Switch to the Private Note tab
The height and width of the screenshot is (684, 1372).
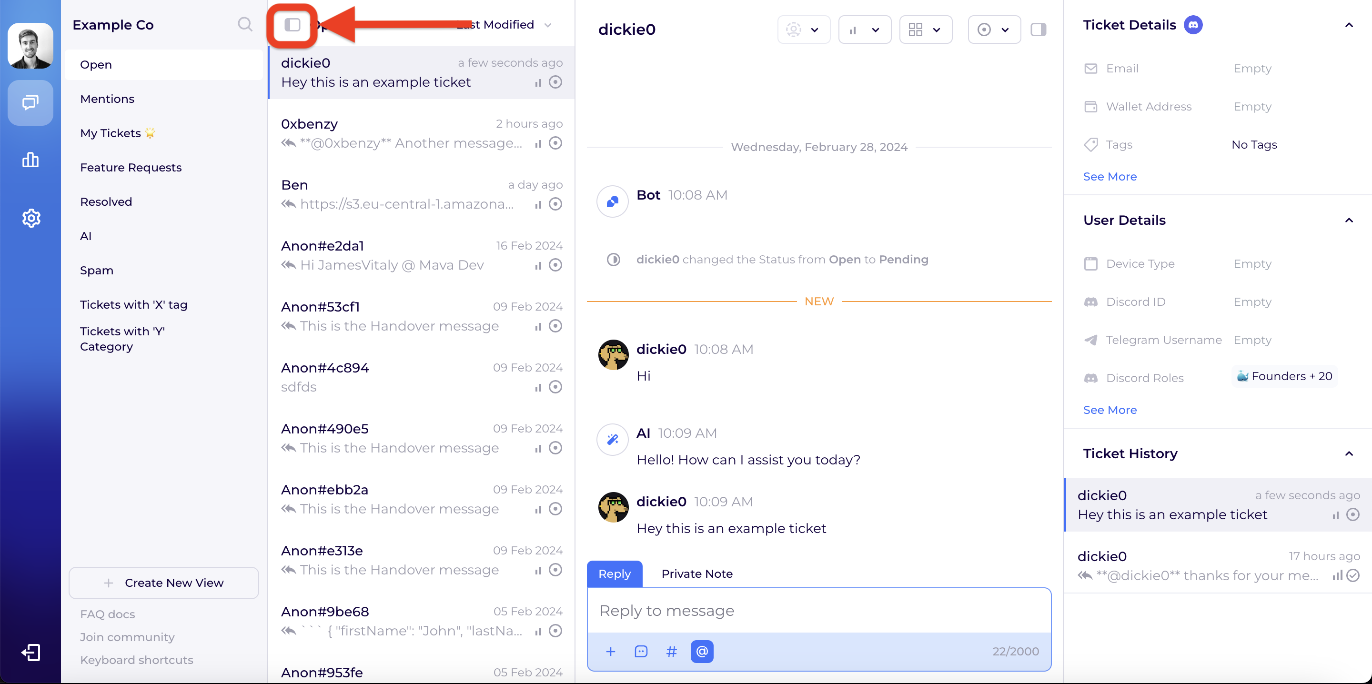tap(696, 573)
